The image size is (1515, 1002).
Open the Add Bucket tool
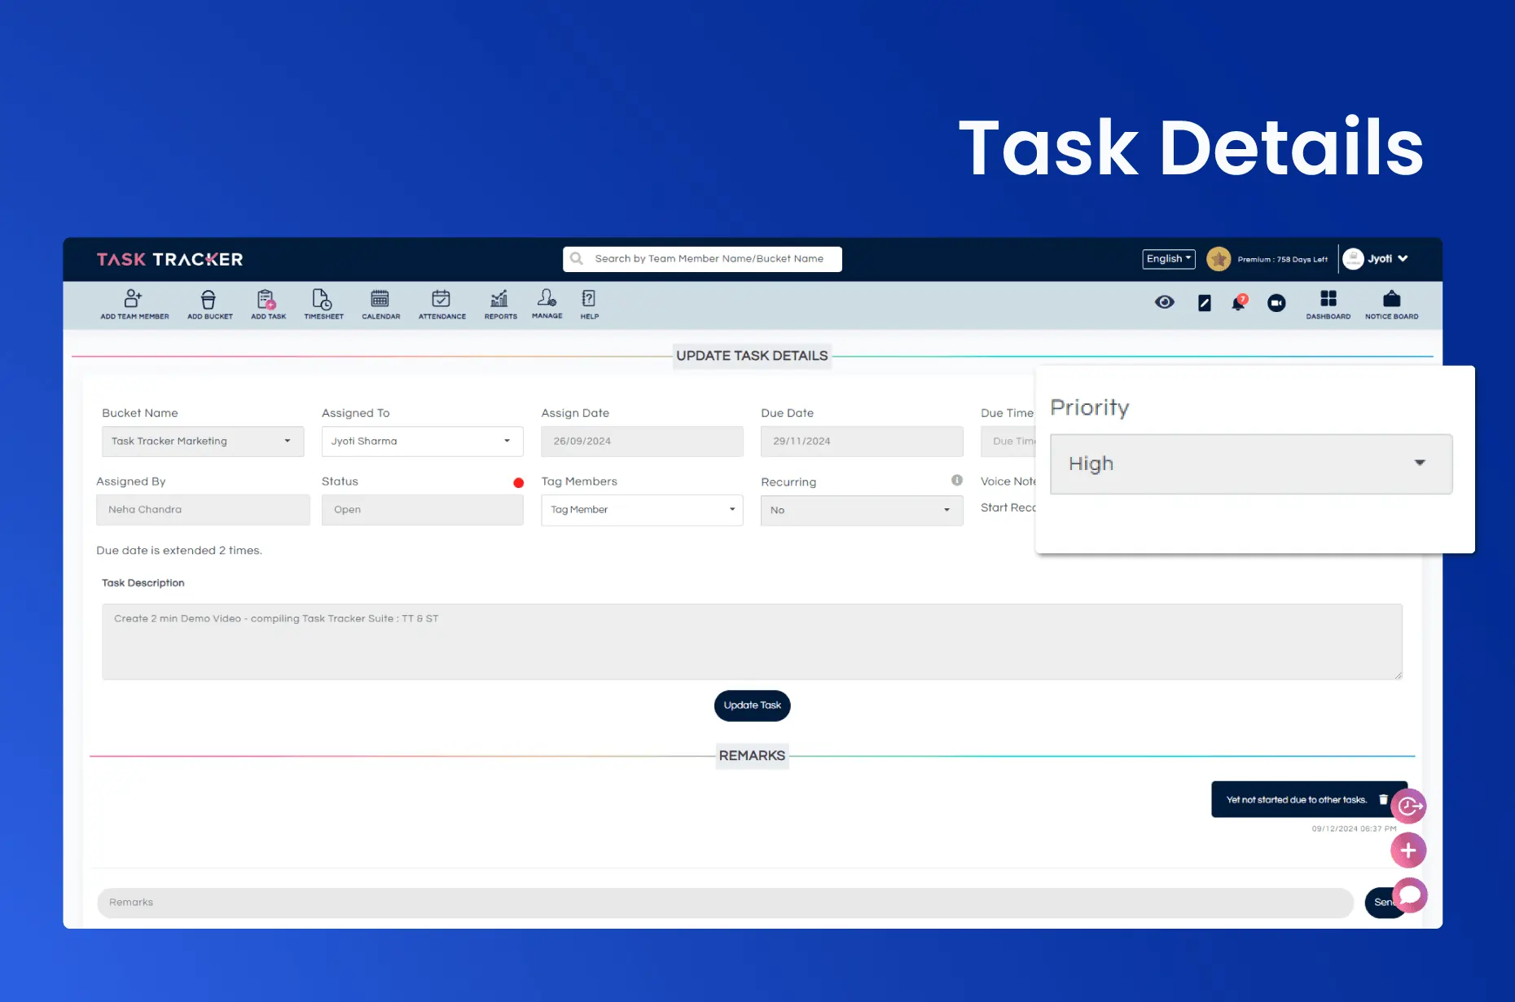(x=209, y=300)
